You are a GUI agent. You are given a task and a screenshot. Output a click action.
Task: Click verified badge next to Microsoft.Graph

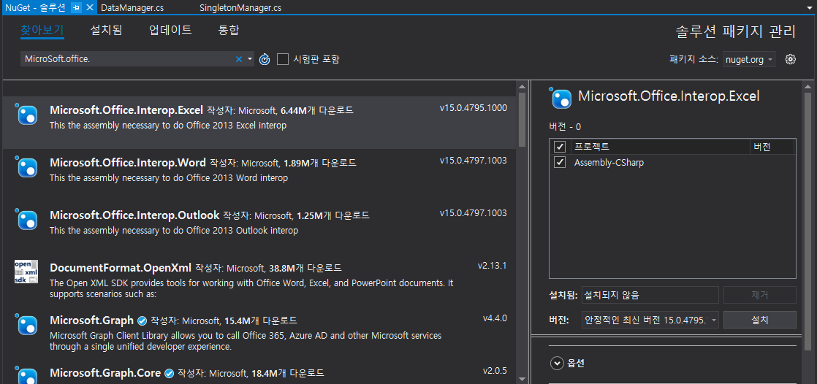pyautogui.click(x=142, y=320)
